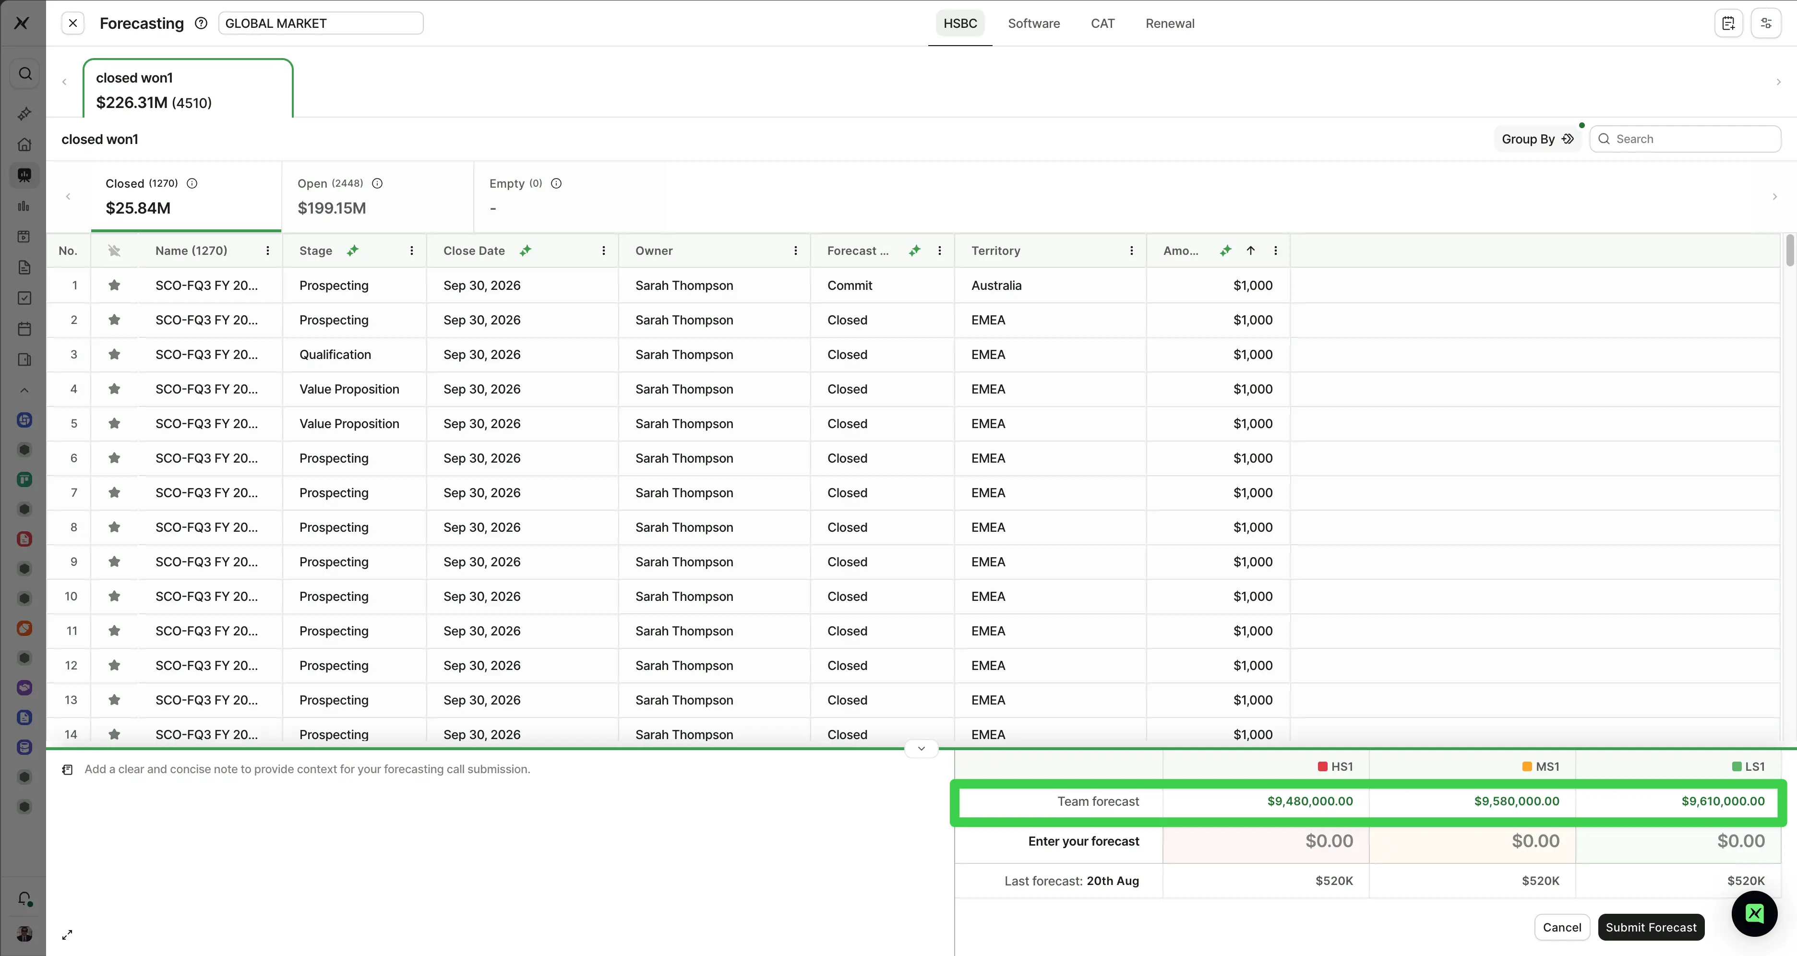This screenshot has height=956, width=1797.
Task: Click the purple handshake app icon
Action: tap(24, 688)
